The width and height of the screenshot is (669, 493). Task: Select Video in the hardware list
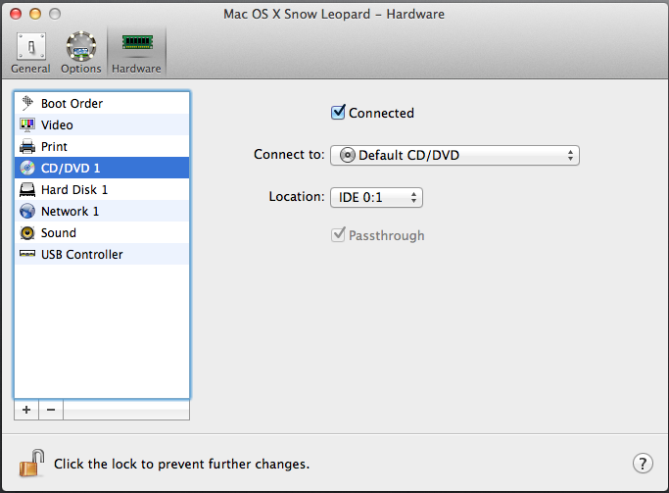(102, 124)
